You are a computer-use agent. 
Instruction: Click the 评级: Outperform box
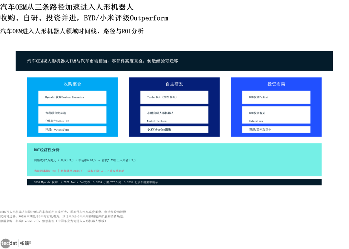(72, 129)
